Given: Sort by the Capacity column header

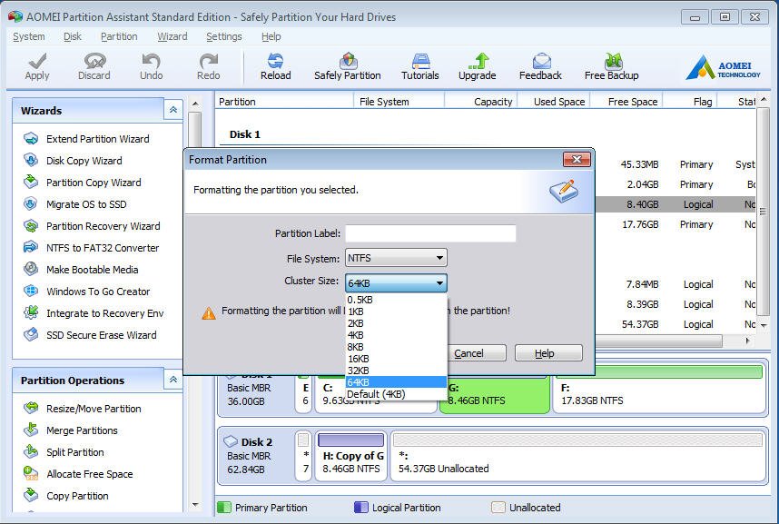Looking at the screenshot, I should 481,102.
